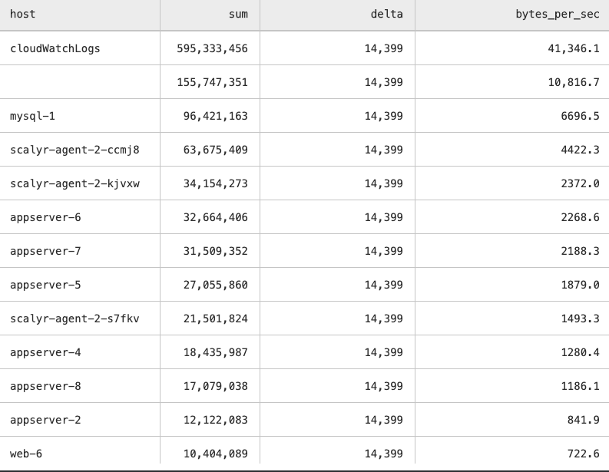Sort by the sum column header
The width and height of the screenshot is (609, 472).
click(x=238, y=15)
